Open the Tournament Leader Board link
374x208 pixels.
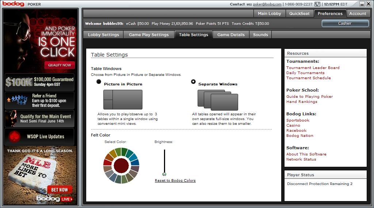tap(313, 68)
